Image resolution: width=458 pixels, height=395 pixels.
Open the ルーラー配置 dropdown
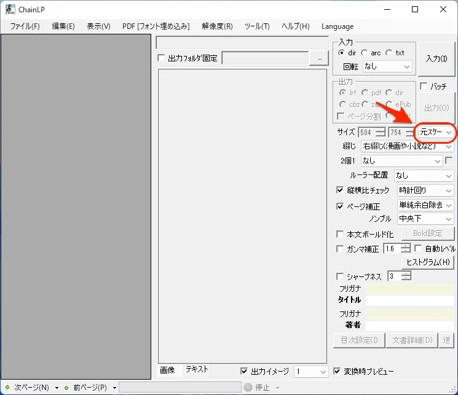424,176
